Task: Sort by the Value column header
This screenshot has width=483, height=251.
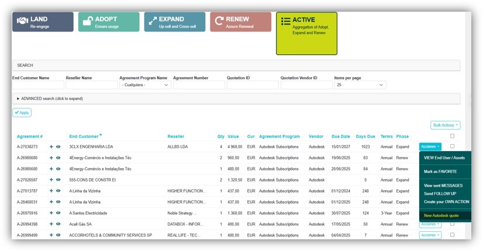Action: pos(233,137)
